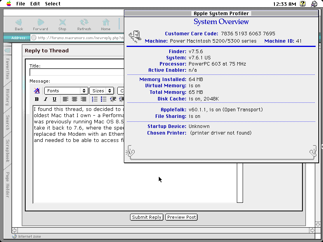This screenshot has width=323, height=242.
Task: Click the numbered list icon
Action: click(x=95, y=100)
